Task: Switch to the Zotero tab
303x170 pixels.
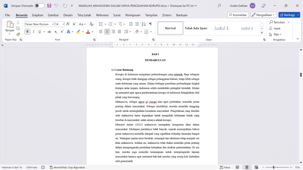Action: tap(167, 15)
